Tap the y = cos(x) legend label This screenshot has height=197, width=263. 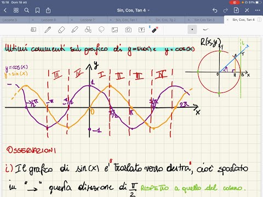pyautogui.click(x=16, y=68)
